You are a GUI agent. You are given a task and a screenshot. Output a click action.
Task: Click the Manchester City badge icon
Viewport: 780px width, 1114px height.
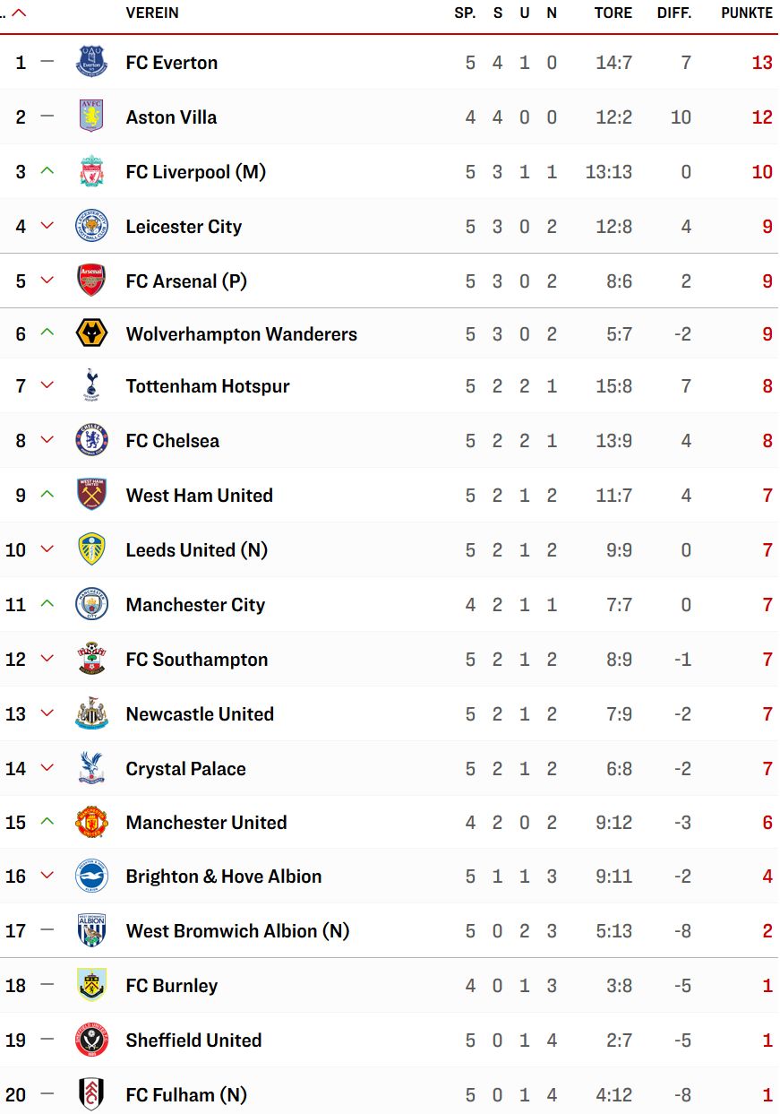[91, 604]
